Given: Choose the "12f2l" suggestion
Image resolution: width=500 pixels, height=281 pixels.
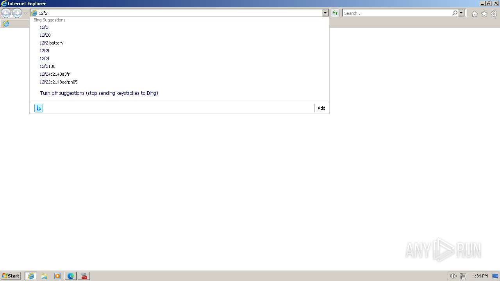Looking at the screenshot, I should pos(179,59).
